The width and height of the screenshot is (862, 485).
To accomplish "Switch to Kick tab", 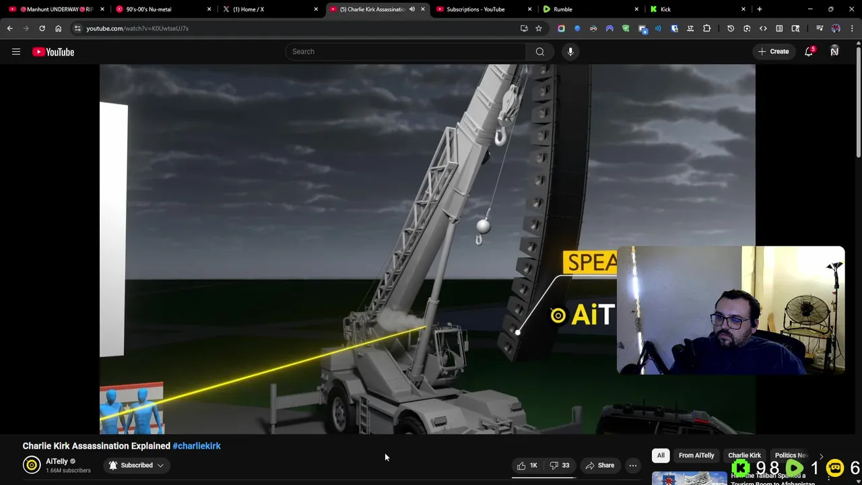I will 692,9.
